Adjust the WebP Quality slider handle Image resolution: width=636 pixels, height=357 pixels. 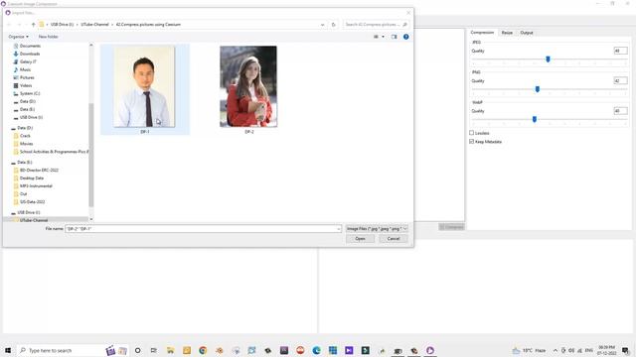(x=535, y=119)
